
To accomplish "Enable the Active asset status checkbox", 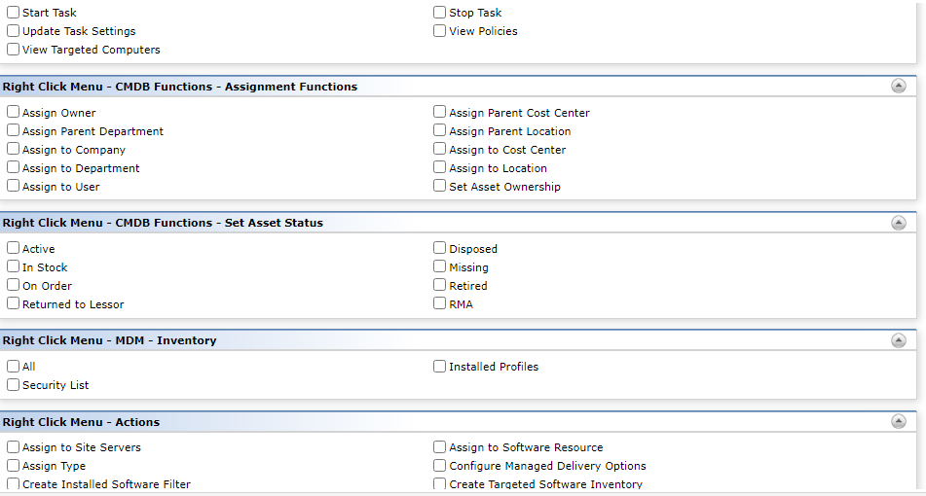I will [13, 248].
